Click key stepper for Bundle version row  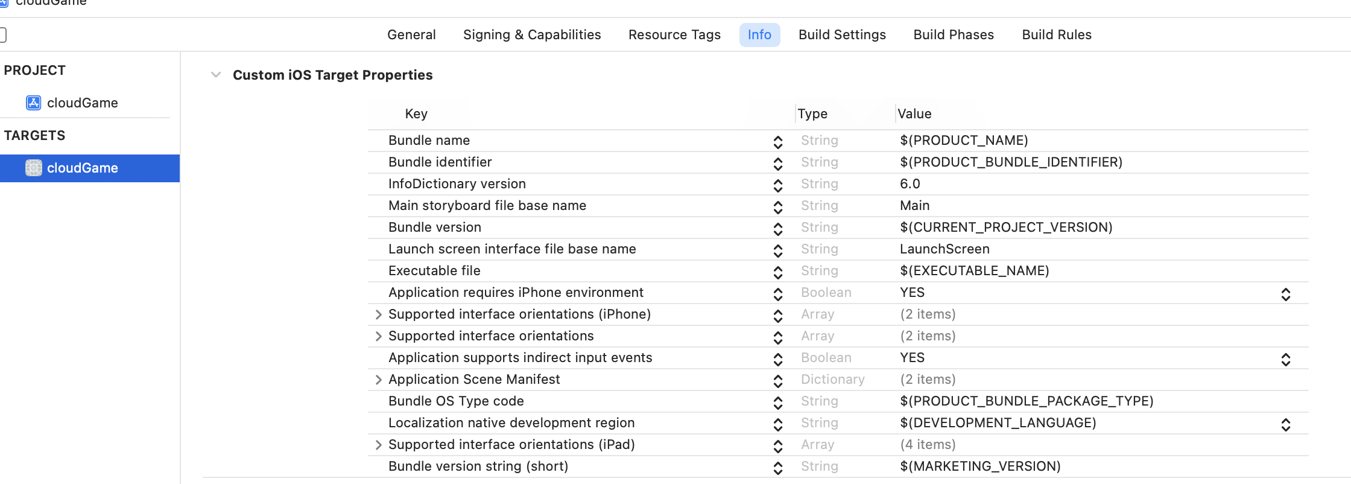coord(778,229)
